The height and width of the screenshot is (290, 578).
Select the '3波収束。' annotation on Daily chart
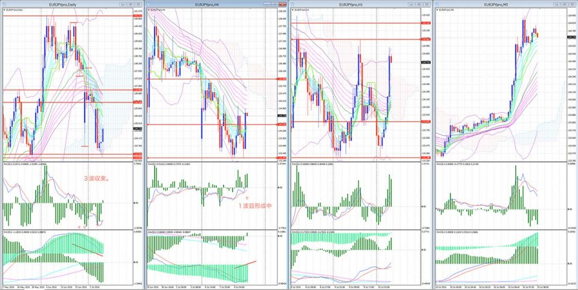[x=97, y=179]
